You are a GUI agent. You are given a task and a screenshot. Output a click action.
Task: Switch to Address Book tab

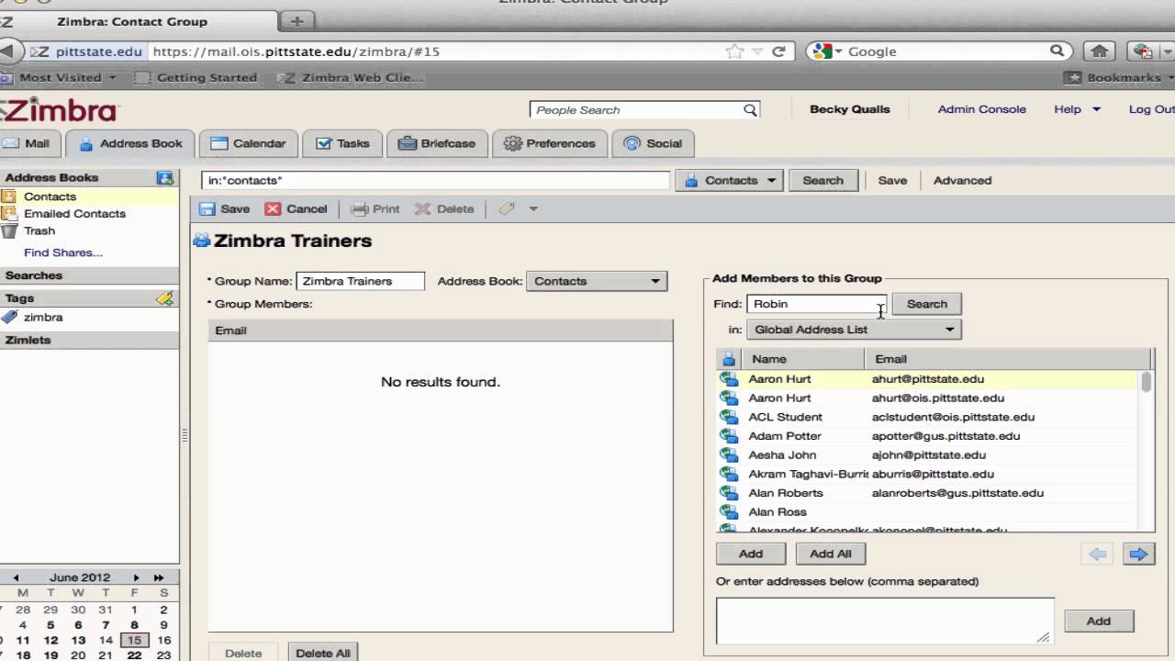coord(130,143)
